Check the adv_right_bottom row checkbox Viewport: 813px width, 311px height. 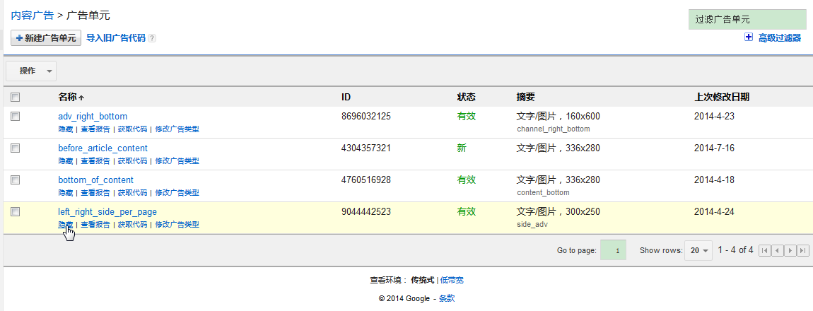click(16, 116)
